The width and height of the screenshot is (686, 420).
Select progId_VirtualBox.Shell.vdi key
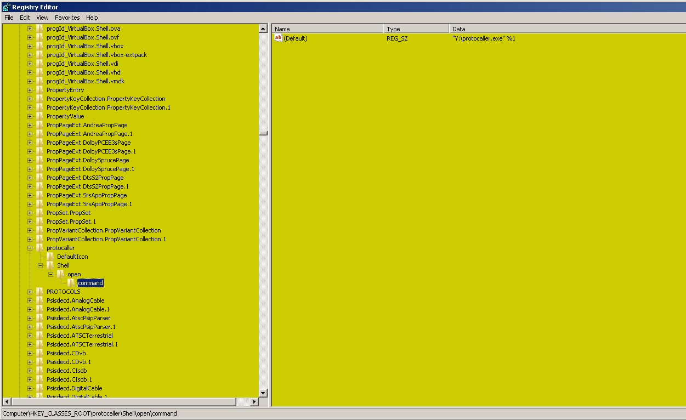[x=82, y=64]
